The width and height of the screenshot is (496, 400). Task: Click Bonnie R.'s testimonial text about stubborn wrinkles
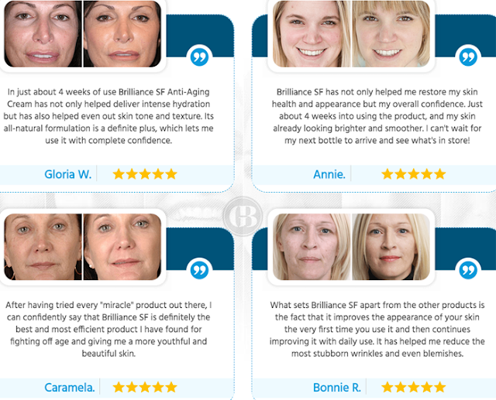[x=377, y=329]
